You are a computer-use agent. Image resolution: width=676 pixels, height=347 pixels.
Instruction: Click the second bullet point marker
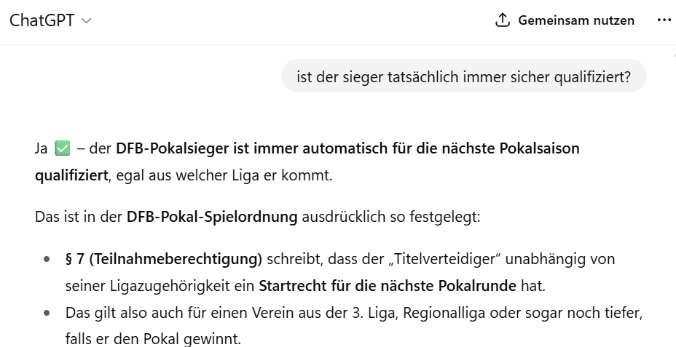point(47,313)
